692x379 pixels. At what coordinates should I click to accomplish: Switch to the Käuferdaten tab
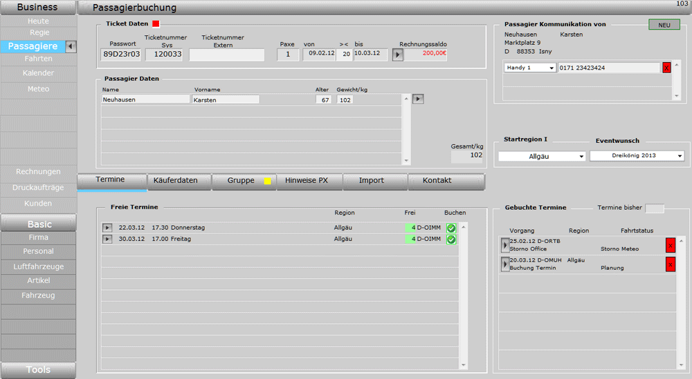[x=175, y=181]
